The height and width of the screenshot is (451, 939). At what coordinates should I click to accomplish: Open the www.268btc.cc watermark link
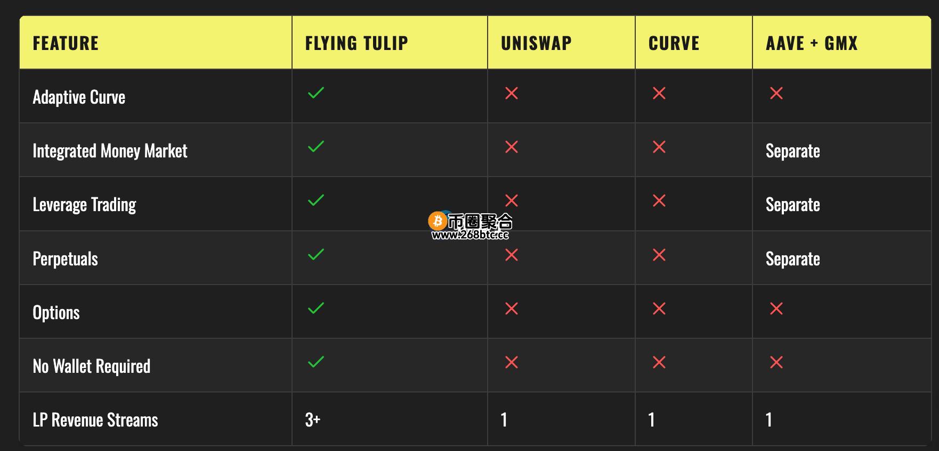coord(471,235)
